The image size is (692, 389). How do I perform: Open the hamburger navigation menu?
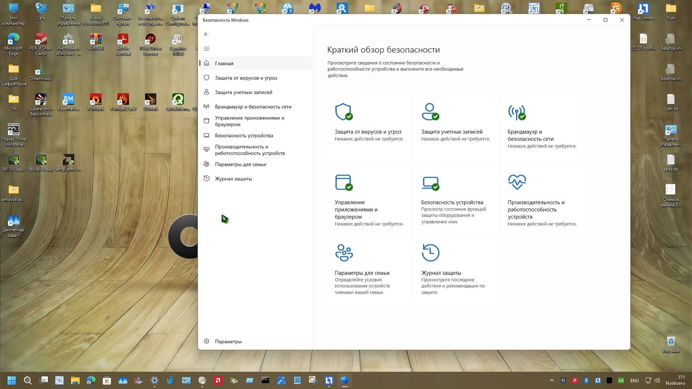click(207, 48)
